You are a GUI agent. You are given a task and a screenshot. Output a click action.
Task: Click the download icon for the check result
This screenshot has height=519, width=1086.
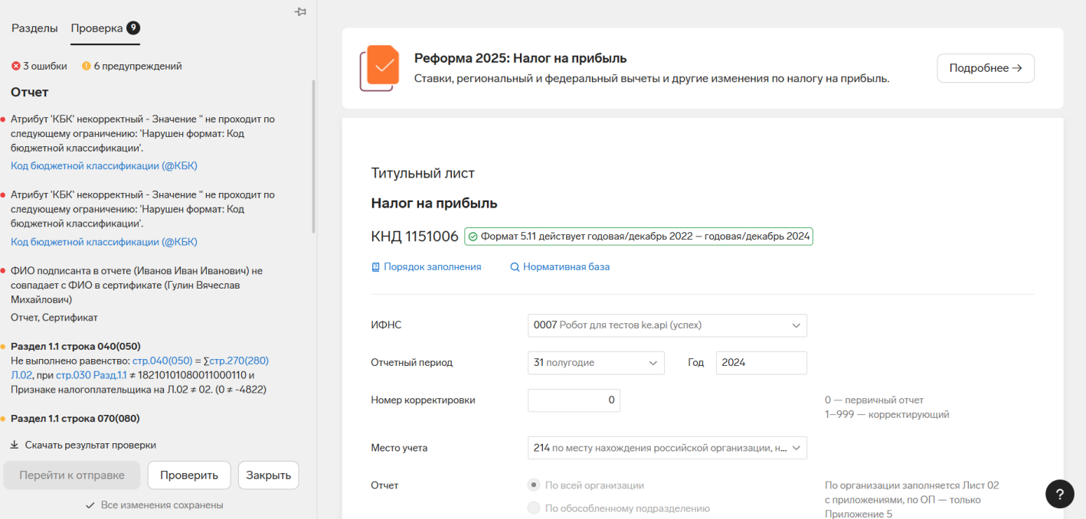[15, 445]
